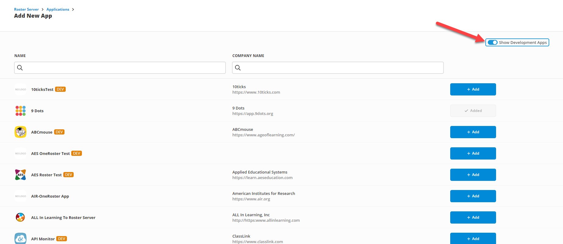Click the DEV badge next to AES Roster Test
This screenshot has height=244, width=563.
click(x=68, y=175)
